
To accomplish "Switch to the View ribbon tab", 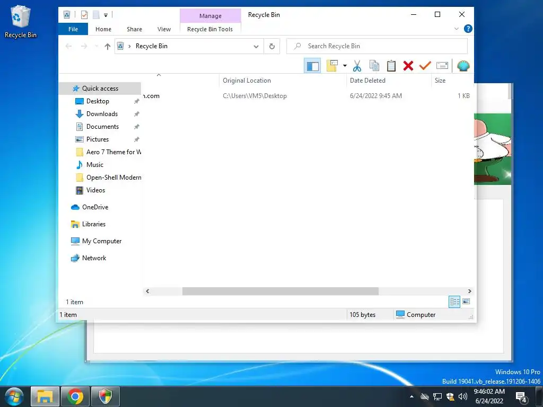I will [164, 29].
